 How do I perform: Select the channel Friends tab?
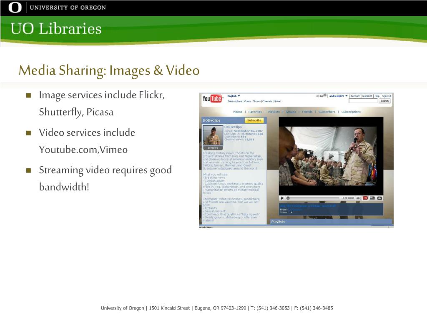pyautogui.click(x=307, y=112)
